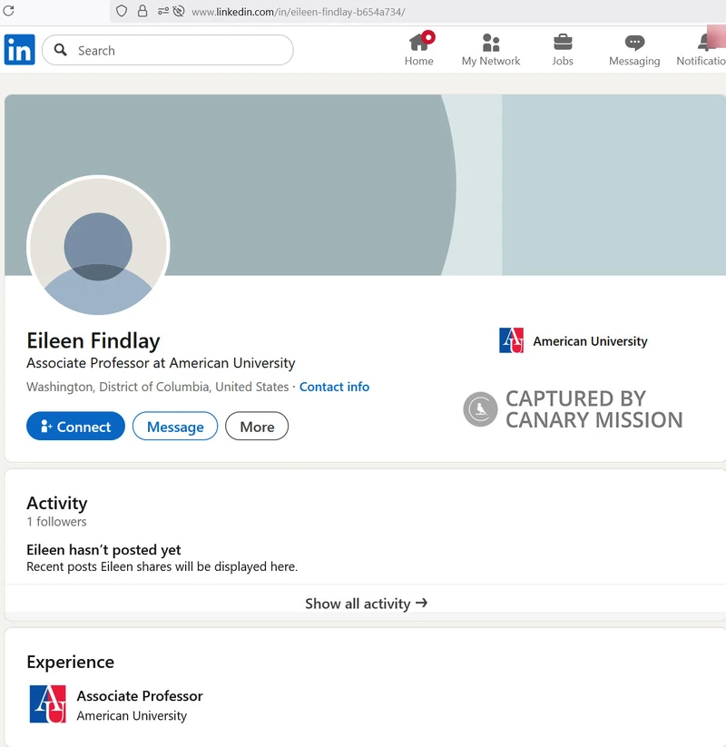This screenshot has height=747, width=726.
Task: Click the Eileen Findlay name heading
Action: pyautogui.click(x=93, y=340)
